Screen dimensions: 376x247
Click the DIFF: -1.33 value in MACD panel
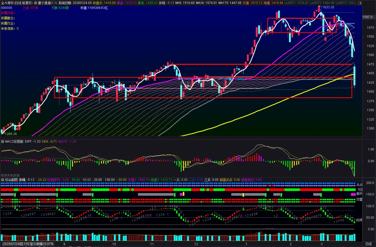pos(33,142)
